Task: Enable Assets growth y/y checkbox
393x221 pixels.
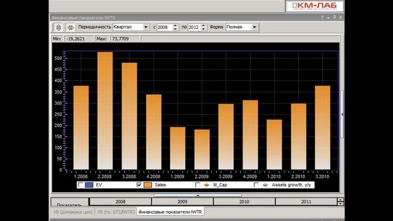Action: pyautogui.click(x=256, y=185)
